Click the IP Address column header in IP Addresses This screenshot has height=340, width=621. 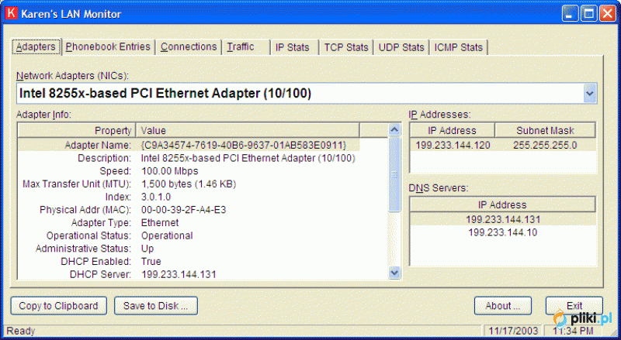point(453,130)
